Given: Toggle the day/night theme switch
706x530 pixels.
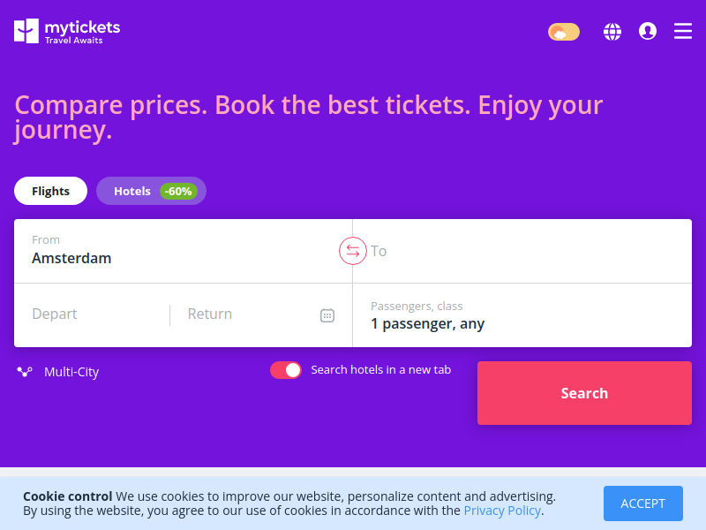Looking at the screenshot, I should click(x=563, y=32).
